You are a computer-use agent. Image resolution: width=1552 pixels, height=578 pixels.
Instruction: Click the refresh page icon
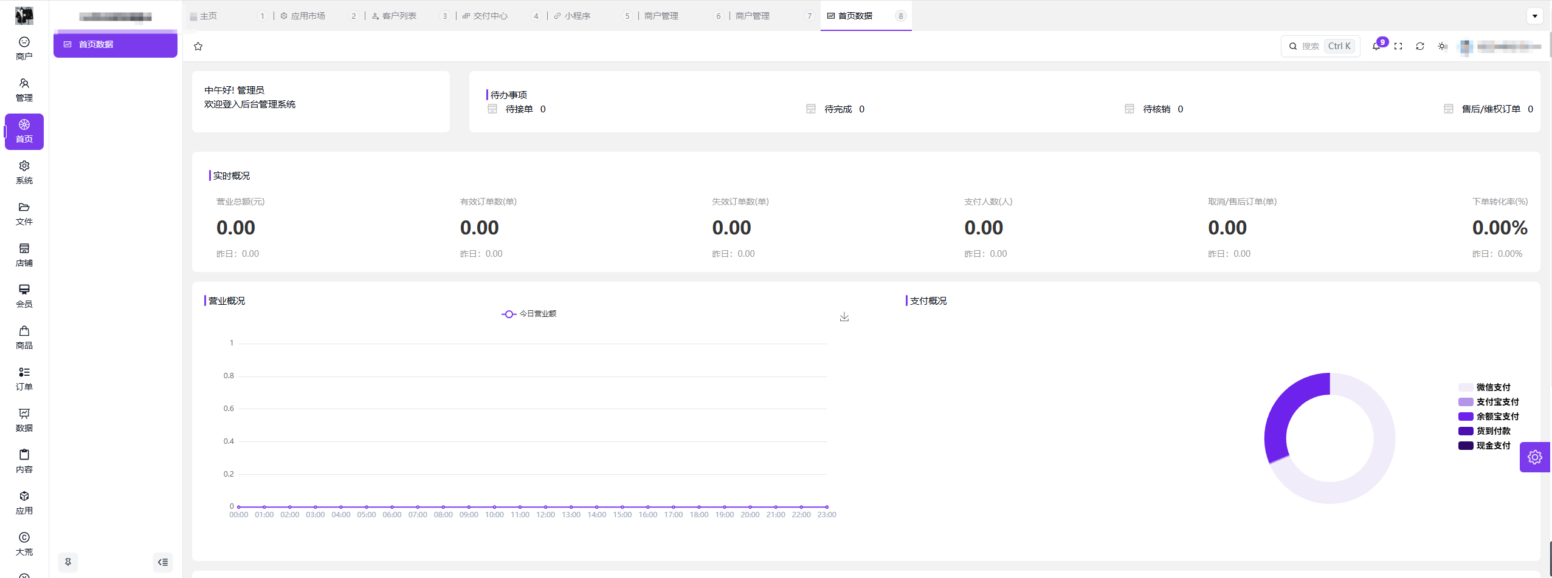1420,46
